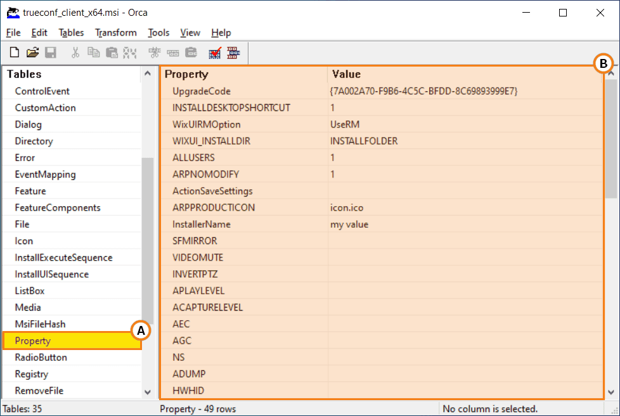Click the property grid vertical scrollbar thumb
This screenshot has width=620, height=416.
coord(611,138)
